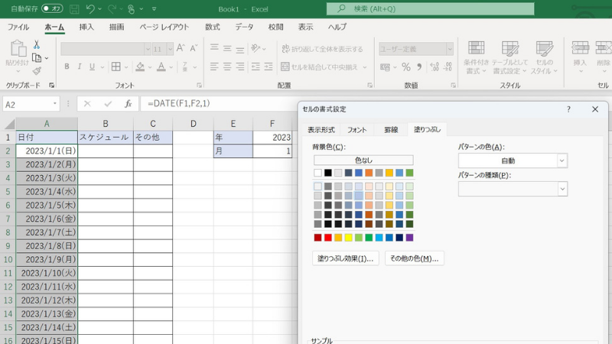Switch to the Page Layout ribbon tab

tap(164, 27)
